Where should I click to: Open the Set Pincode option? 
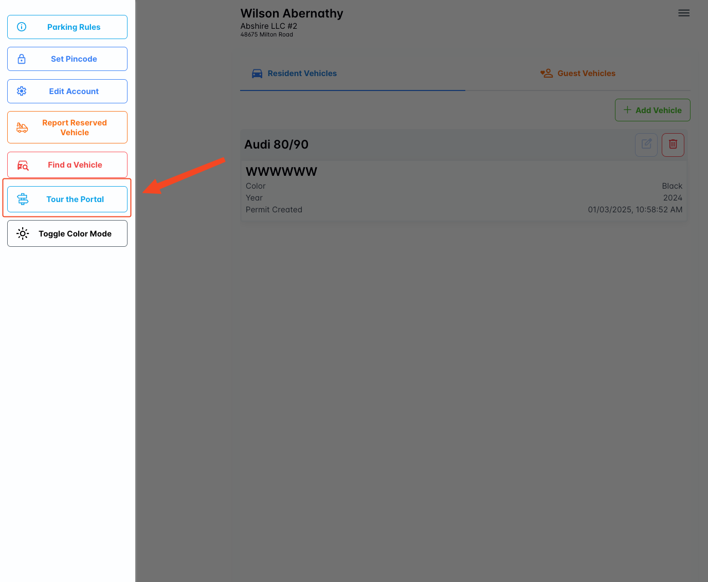click(74, 59)
